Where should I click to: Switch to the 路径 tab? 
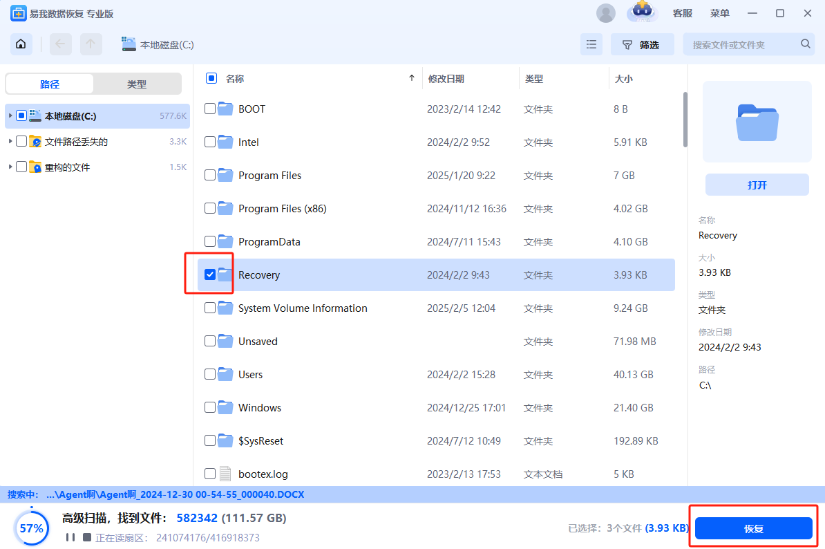point(50,84)
